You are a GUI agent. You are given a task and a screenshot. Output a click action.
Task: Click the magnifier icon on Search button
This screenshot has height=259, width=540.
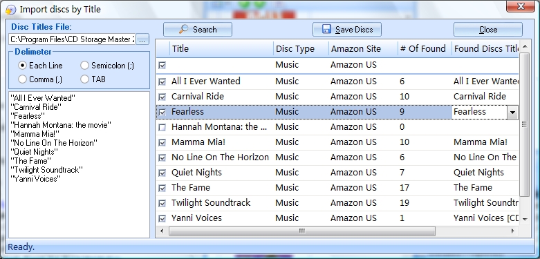click(183, 29)
